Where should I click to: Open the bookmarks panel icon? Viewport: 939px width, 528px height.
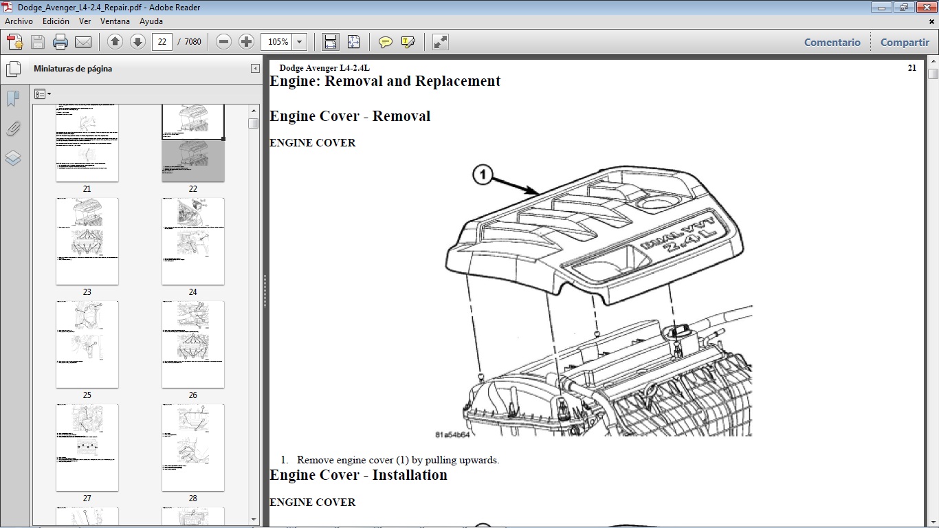click(13, 99)
